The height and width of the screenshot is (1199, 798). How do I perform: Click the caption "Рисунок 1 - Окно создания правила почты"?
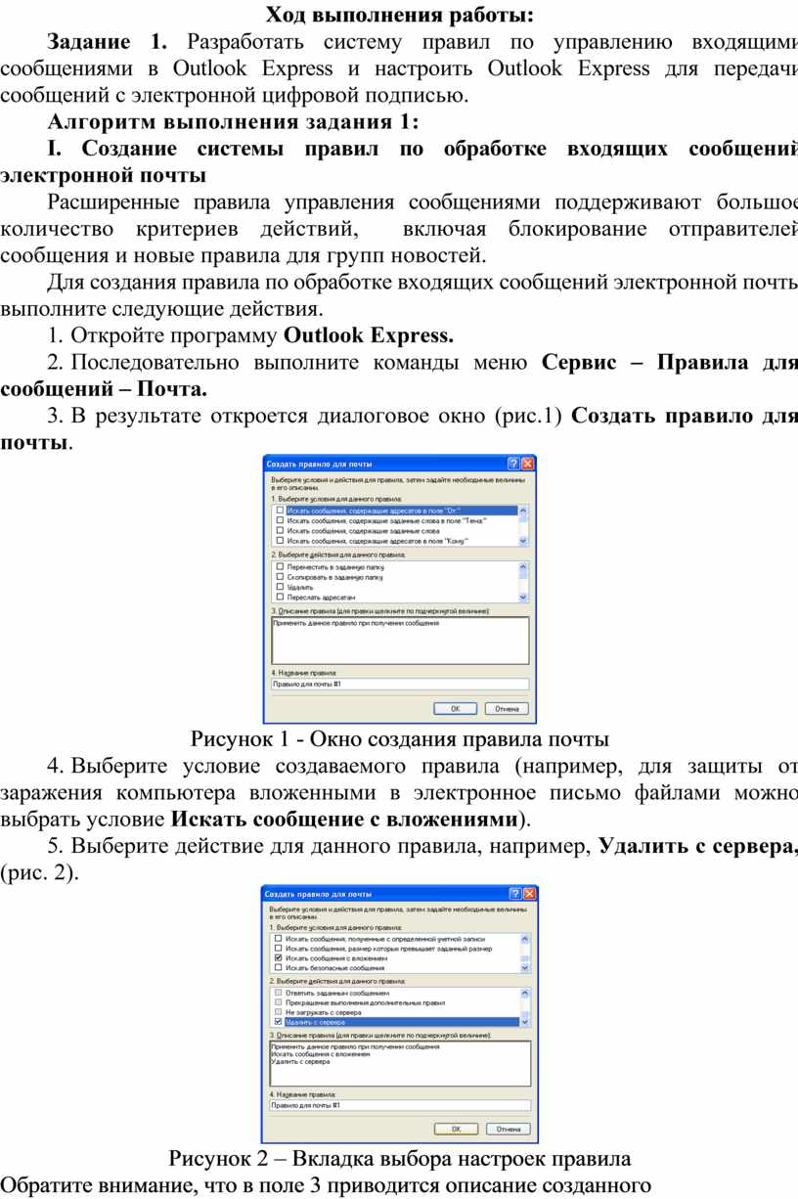click(x=400, y=737)
